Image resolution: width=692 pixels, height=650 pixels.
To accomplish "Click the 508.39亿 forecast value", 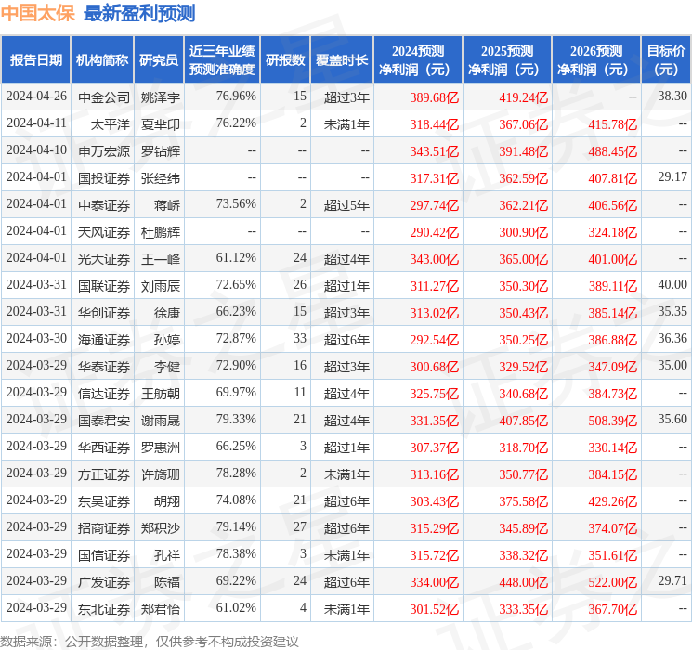I will [x=612, y=420].
